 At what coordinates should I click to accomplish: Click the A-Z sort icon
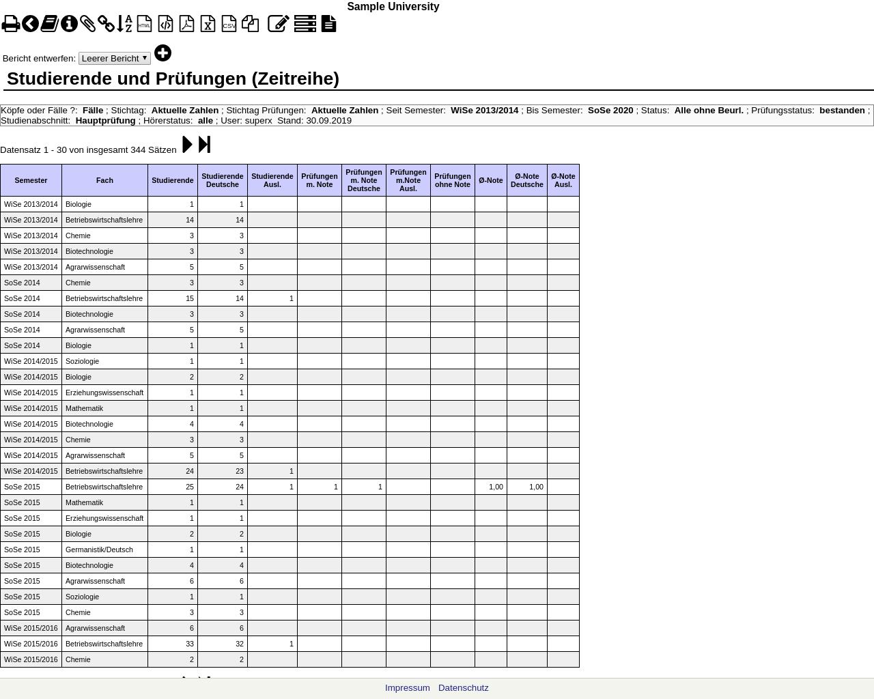coord(124,24)
